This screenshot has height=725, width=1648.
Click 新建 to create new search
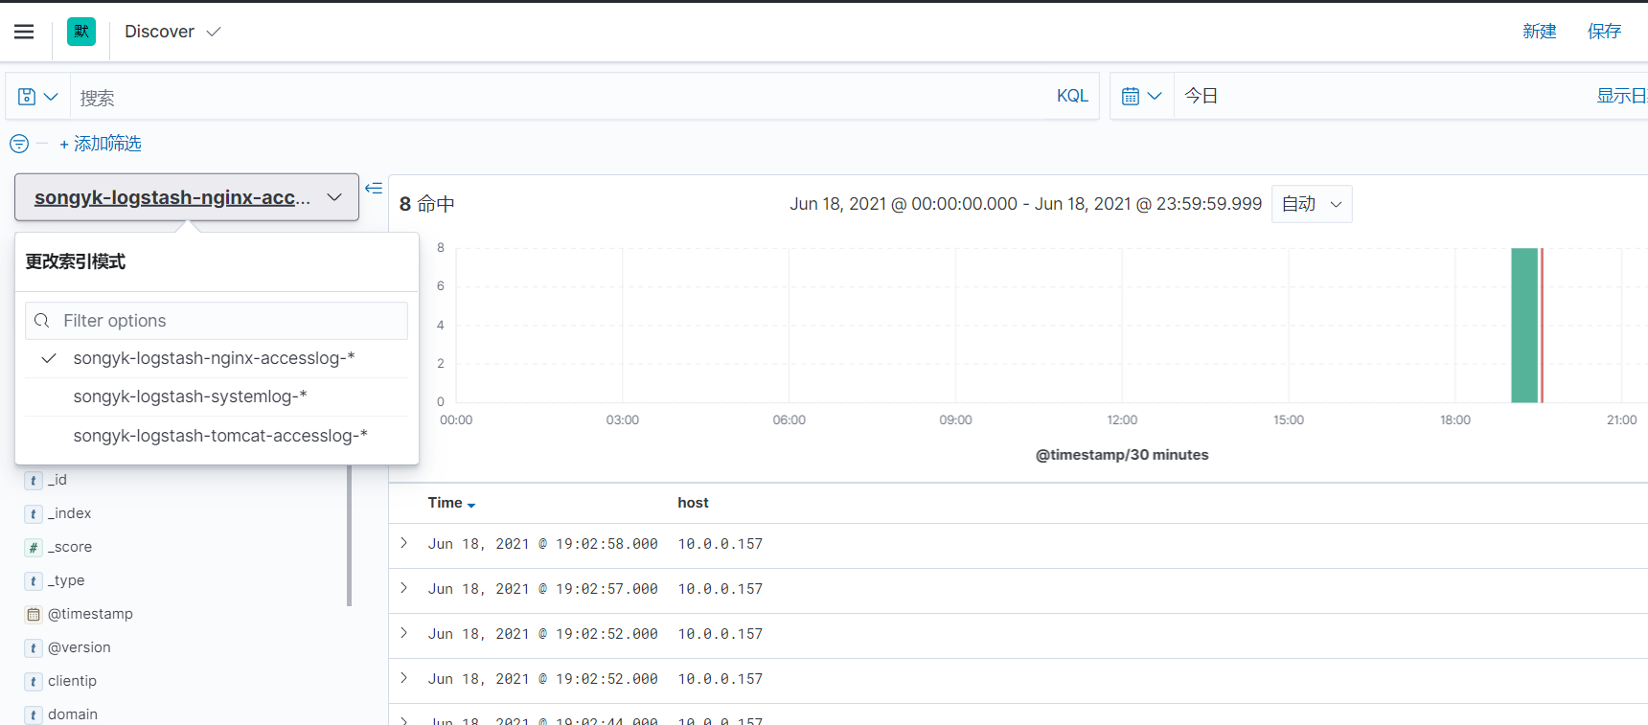1540,32
